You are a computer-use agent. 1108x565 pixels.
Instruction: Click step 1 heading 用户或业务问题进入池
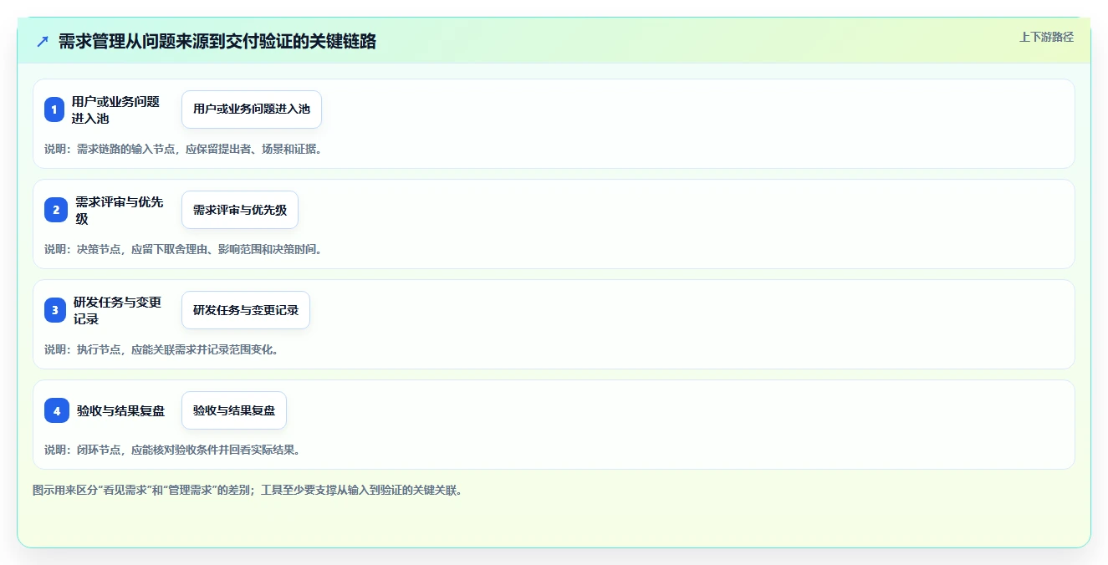116,109
